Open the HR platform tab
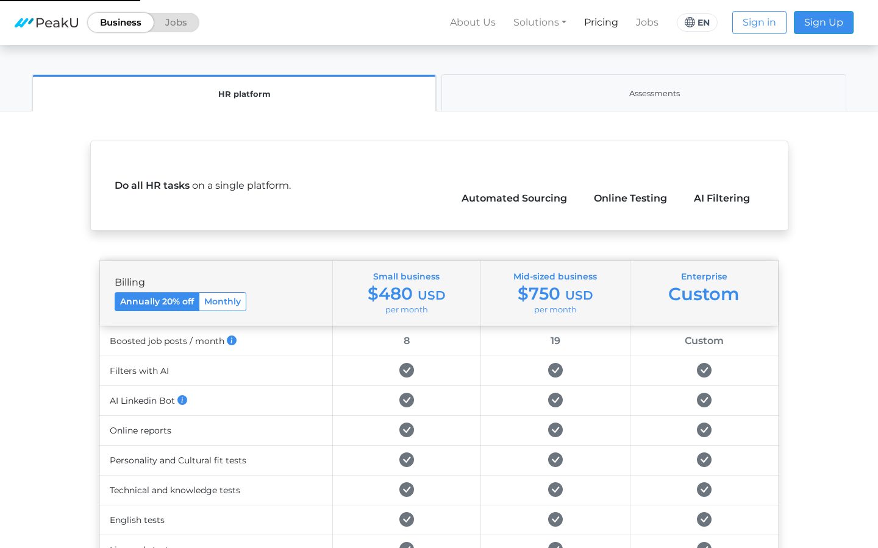This screenshot has width=878, height=548. tap(234, 94)
